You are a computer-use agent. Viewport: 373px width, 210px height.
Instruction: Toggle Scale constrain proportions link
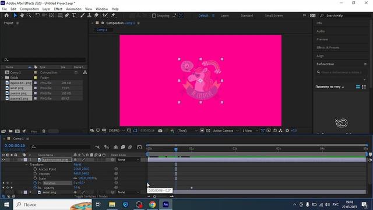click(x=75, y=178)
